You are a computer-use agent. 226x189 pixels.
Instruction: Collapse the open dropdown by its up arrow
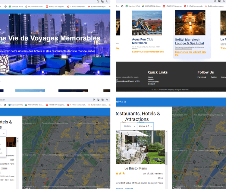4,133
